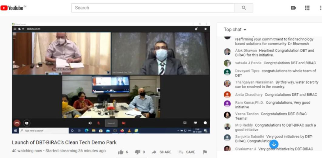Image resolution: width=322 pixels, height=158 pixels.
Task: Hang up with the red end-call button
Action: [x=17, y=123]
